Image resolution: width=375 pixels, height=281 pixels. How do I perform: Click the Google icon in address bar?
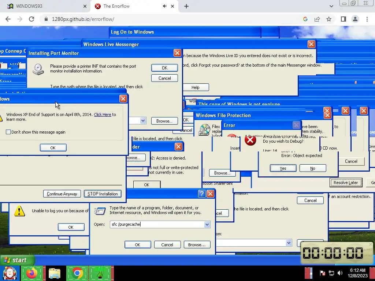pos(305,19)
